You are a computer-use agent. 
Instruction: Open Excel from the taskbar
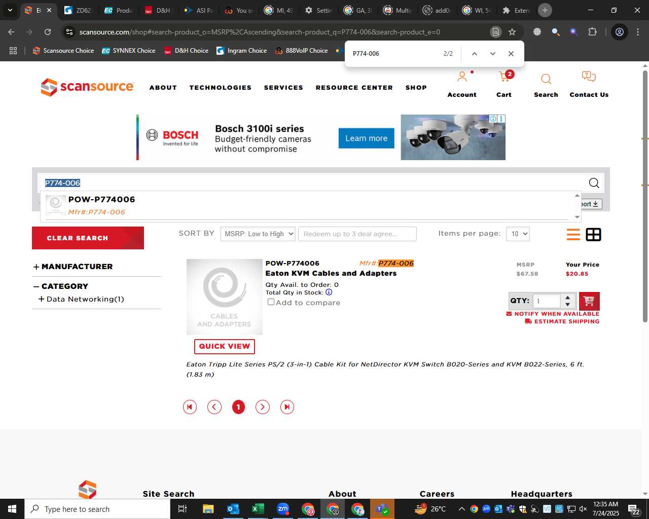point(258,509)
